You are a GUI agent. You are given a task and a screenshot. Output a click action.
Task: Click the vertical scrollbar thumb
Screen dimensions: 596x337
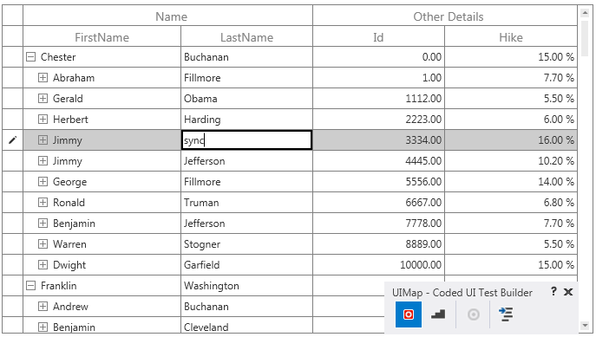click(x=585, y=38)
